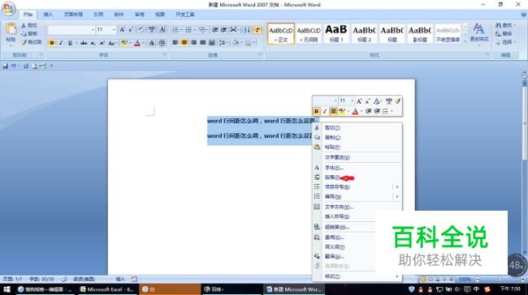Increase indent in ribbon paragraph group
Screen dimensions: 528x295
click(x=223, y=30)
